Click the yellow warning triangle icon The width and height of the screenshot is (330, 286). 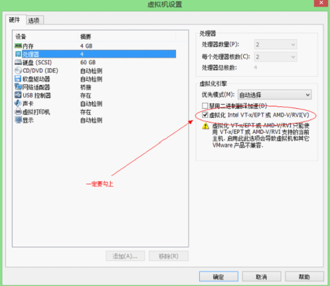(x=205, y=126)
